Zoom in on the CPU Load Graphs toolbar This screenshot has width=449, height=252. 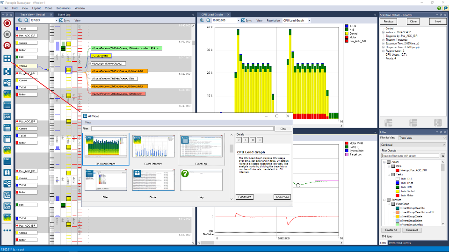tap(202, 20)
